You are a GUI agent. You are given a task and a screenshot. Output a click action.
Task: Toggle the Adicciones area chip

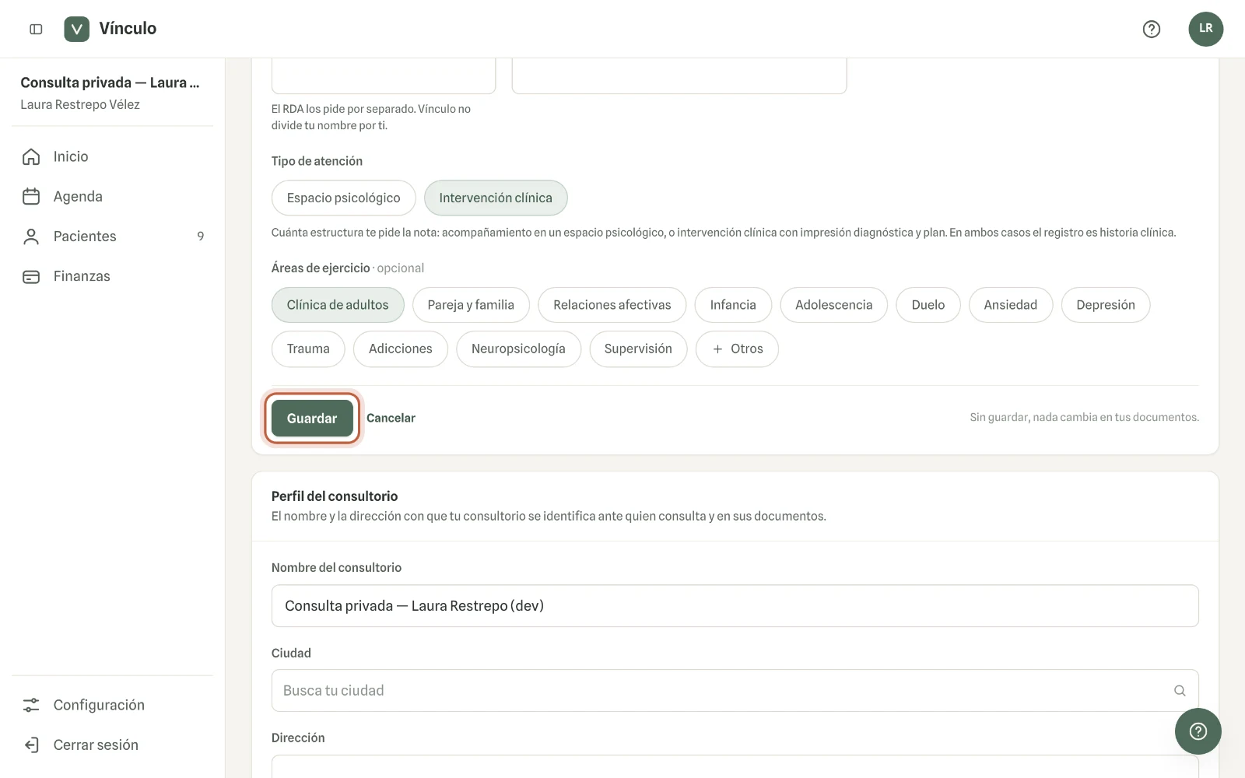401,349
